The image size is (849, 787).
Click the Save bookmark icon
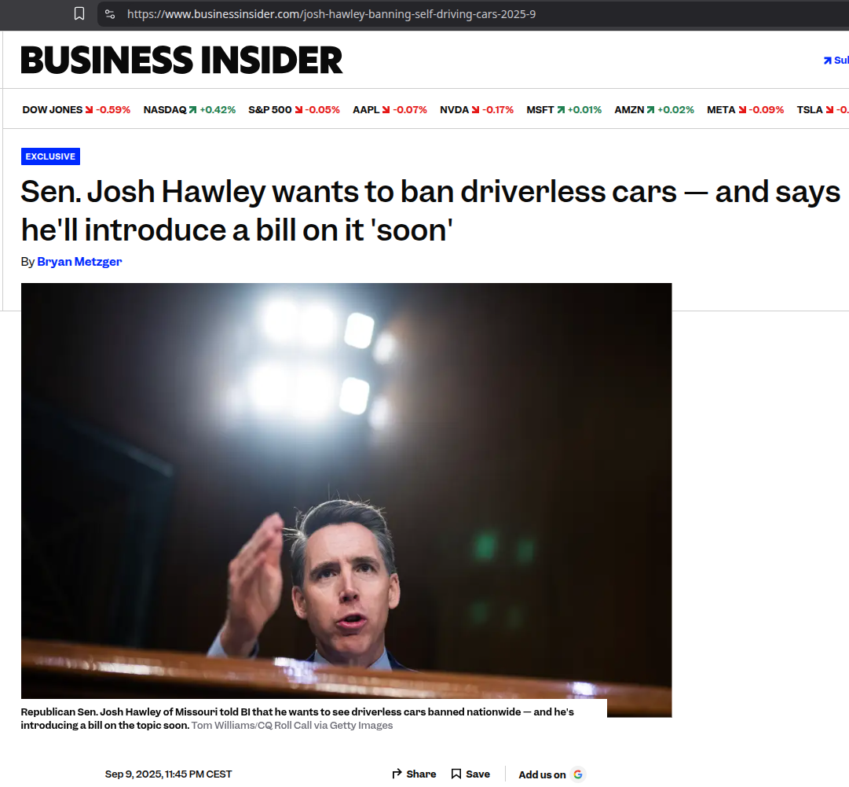(x=456, y=774)
